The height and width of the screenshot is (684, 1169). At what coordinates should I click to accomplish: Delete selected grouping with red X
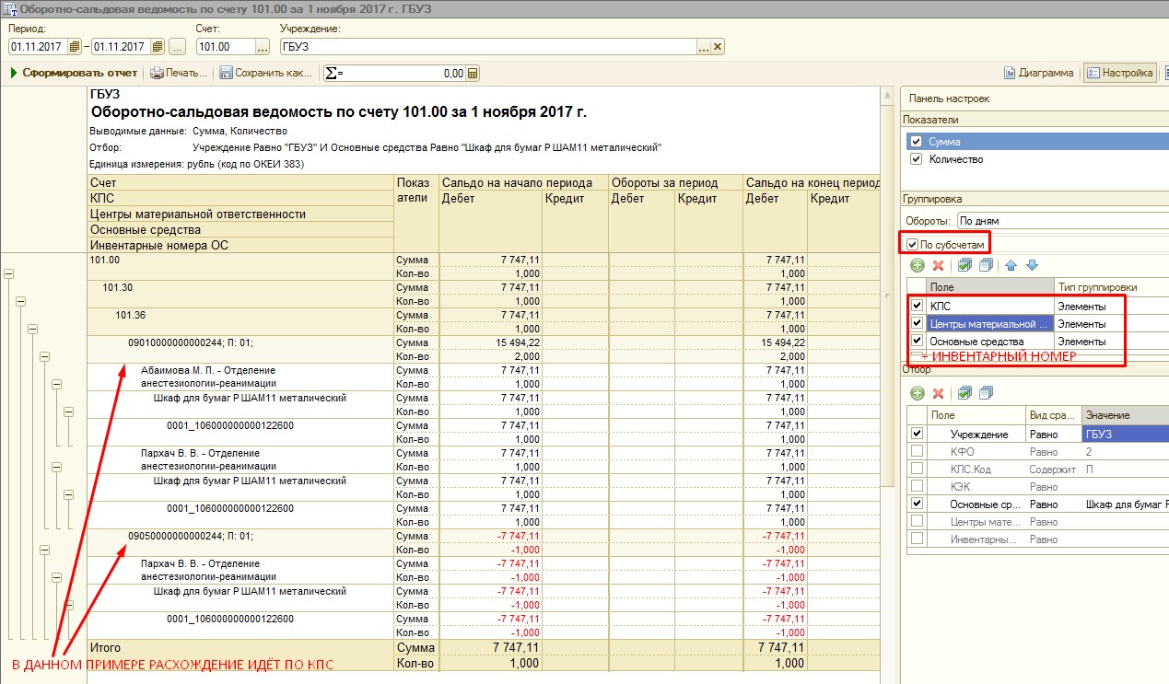click(x=938, y=265)
